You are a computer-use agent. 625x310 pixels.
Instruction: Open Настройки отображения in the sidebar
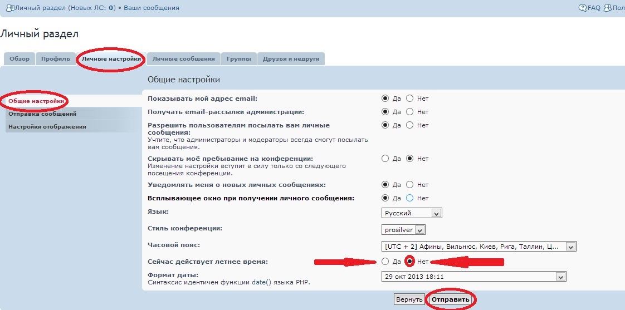tap(47, 126)
